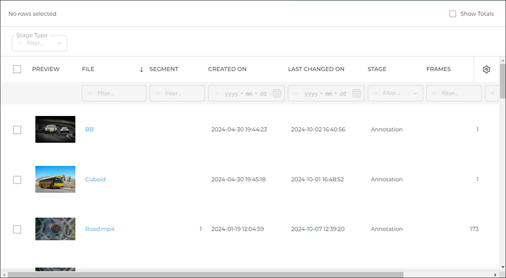Click the changed date 2024-10-02 16:40:56
The image size is (506, 278).
point(318,129)
